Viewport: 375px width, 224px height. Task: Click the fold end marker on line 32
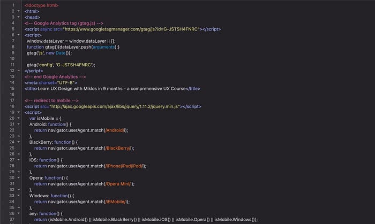point(18,190)
